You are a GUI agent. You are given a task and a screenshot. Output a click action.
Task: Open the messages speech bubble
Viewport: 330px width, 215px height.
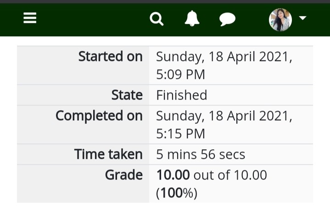[227, 19]
